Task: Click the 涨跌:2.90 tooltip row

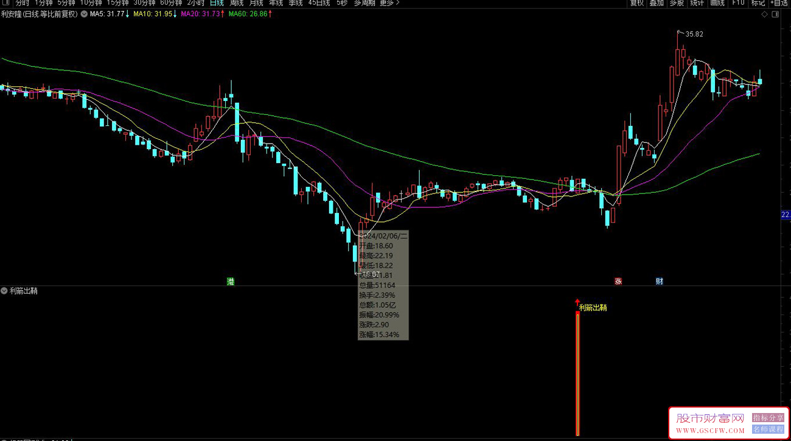Action: pos(374,325)
